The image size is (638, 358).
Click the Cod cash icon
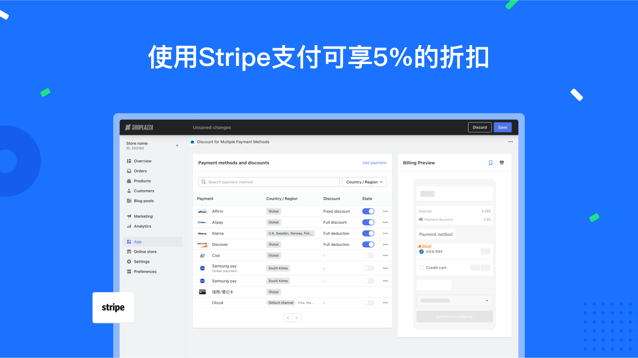[x=202, y=255]
